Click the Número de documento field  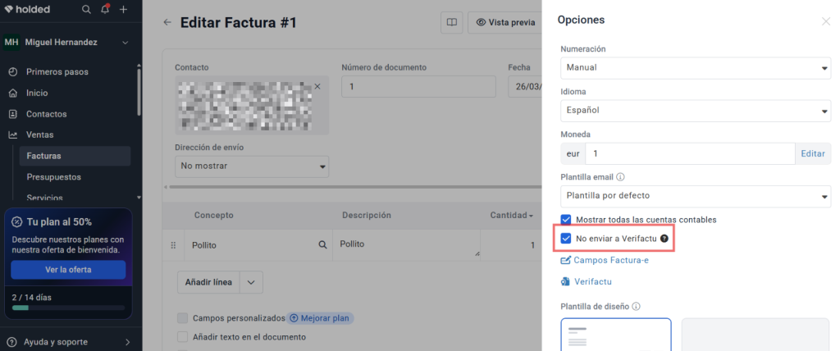pos(418,86)
